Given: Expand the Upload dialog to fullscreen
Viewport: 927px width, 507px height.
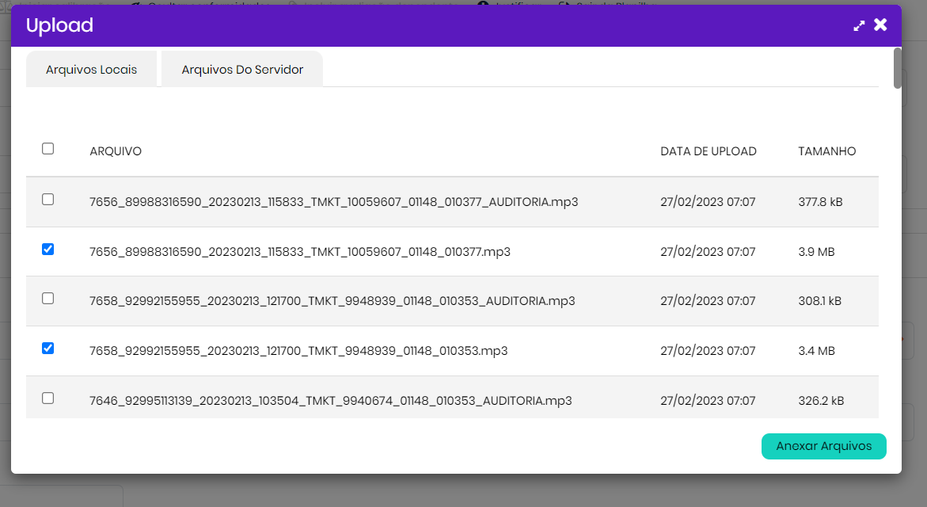Looking at the screenshot, I should point(859,25).
